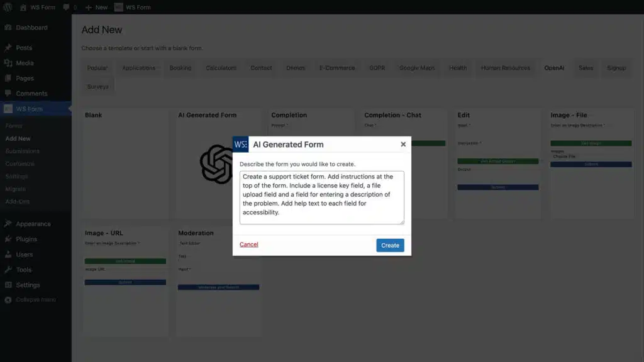Select the Edit template card

(x=498, y=163)
